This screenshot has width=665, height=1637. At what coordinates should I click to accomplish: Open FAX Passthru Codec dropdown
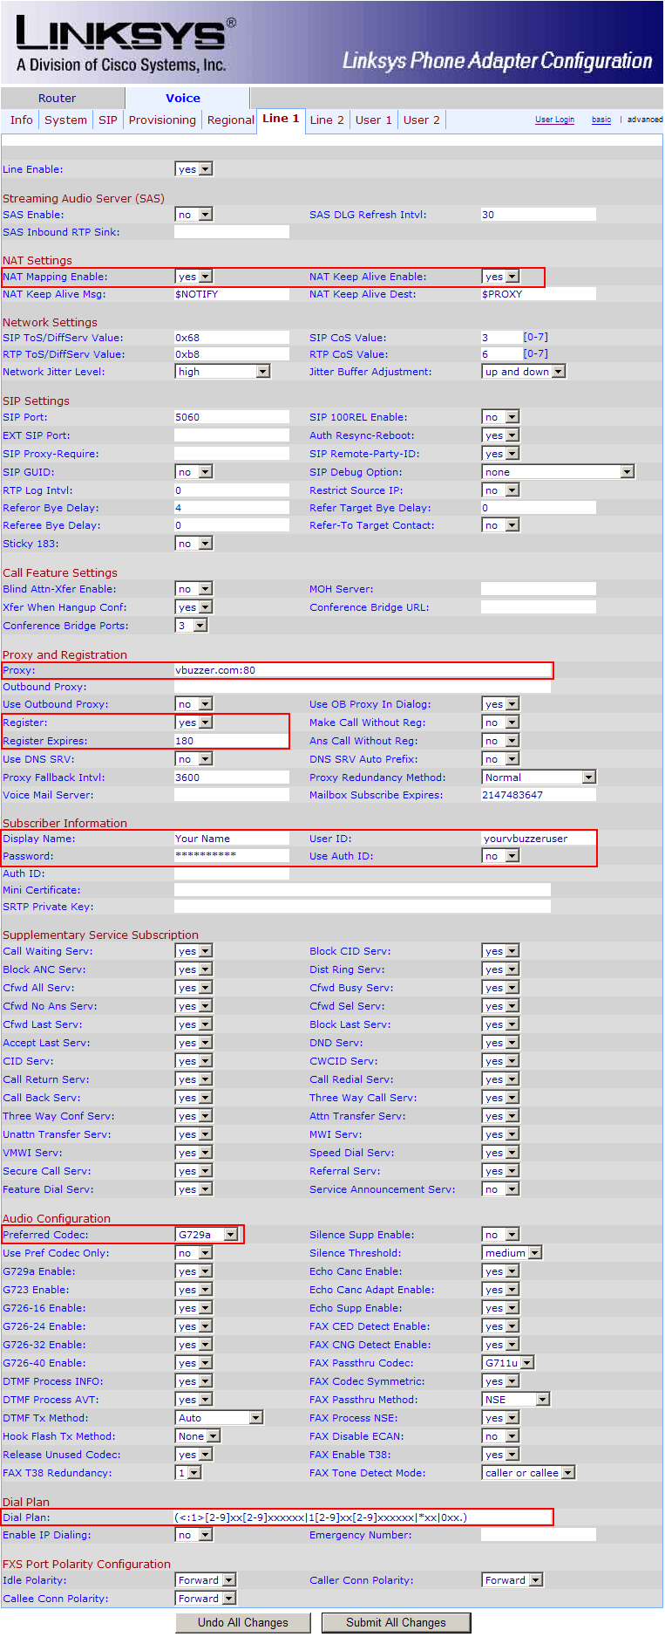(x=508, y=1363)
